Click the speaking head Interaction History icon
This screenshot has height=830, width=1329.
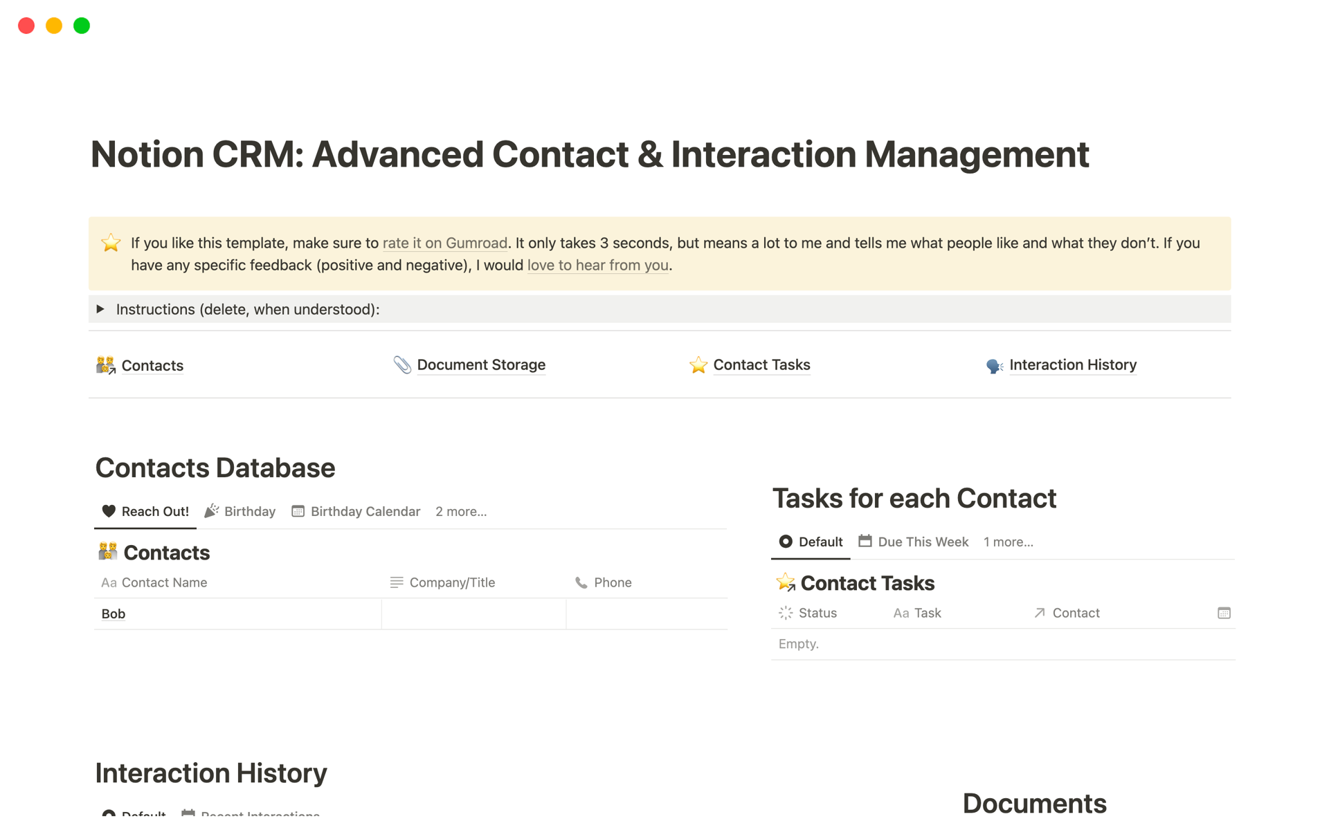(994, 365)
